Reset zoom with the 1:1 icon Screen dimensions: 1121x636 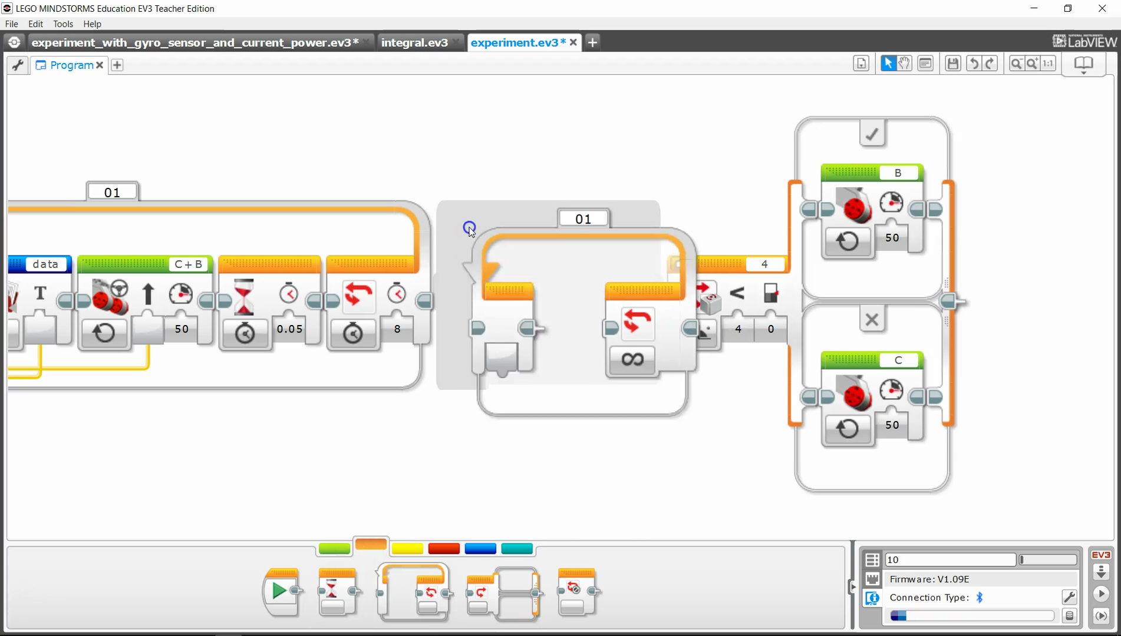(x=1048, y=63)
